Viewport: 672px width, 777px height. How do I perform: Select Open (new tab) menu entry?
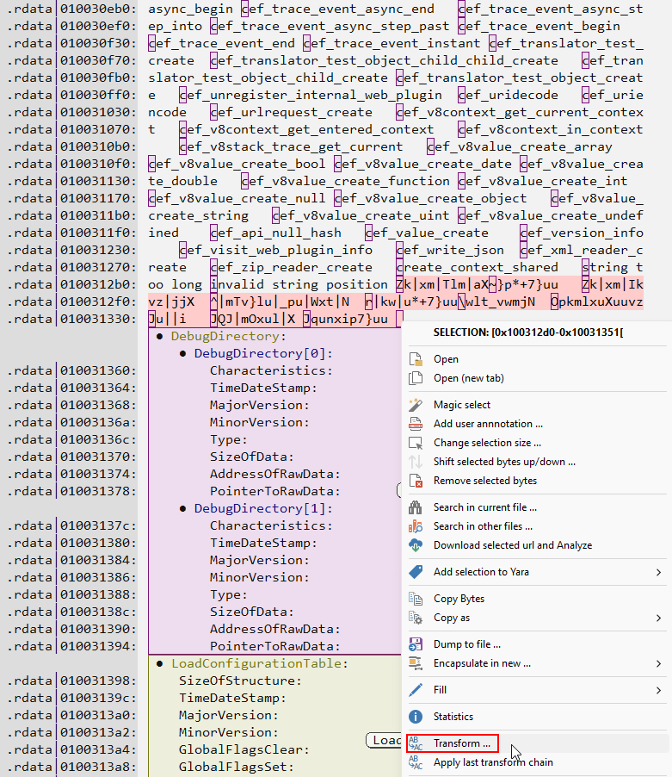pyautogui.click(x=468, y=378)
